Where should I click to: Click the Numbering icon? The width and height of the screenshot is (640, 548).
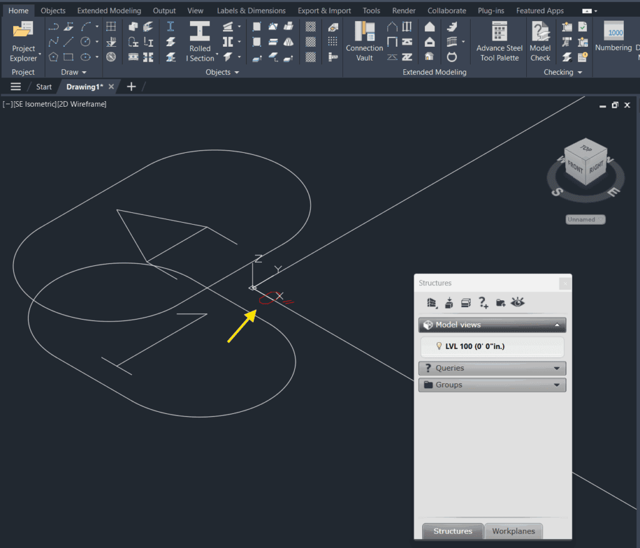(615, 37)
